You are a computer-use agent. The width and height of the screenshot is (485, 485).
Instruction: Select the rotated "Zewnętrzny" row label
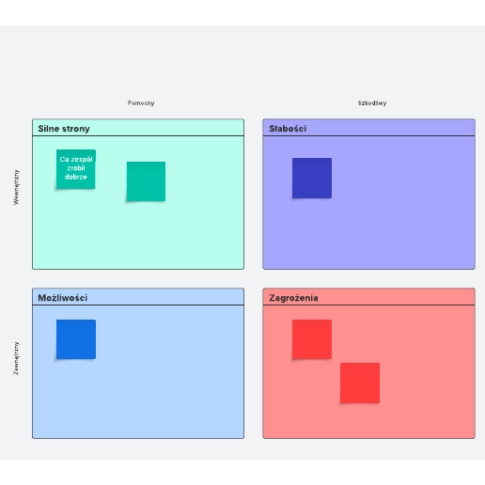point(16,358)
